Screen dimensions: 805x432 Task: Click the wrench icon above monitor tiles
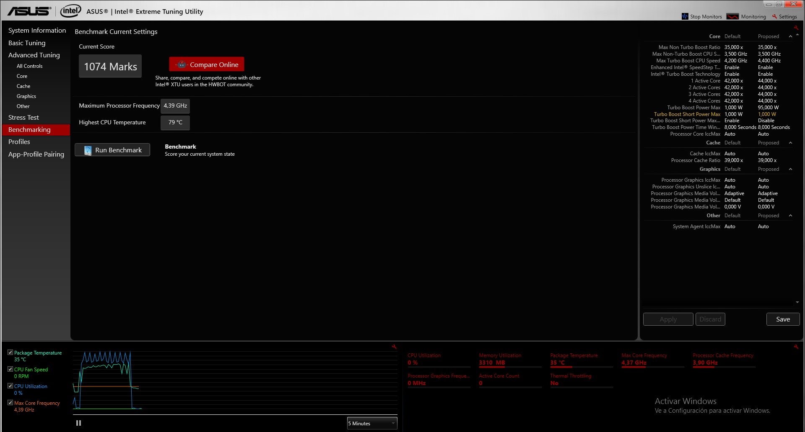coord(796,347)
